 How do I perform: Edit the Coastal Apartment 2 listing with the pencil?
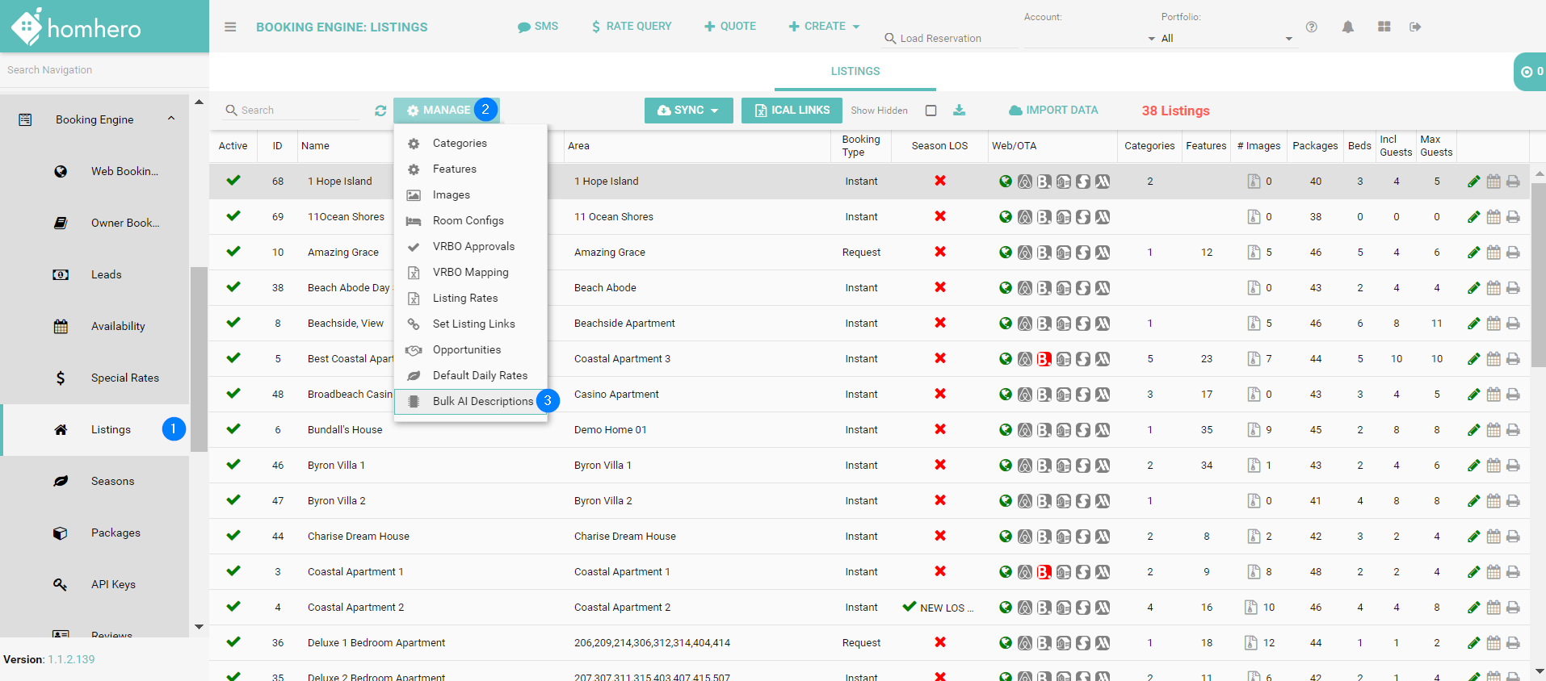(x=1474, y=608)
